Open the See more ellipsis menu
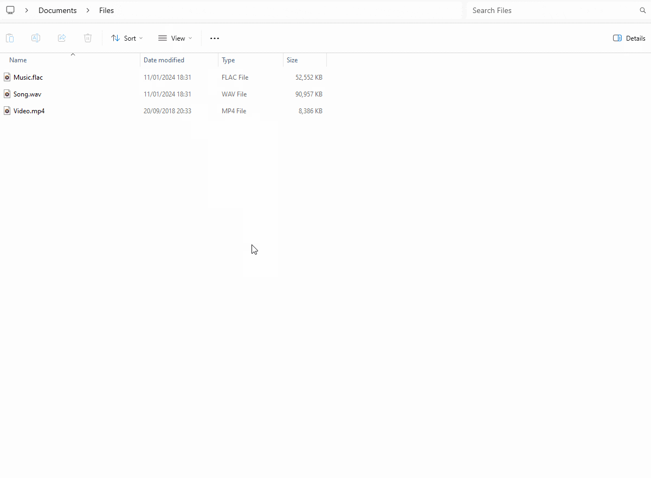 tap(214, 38)
